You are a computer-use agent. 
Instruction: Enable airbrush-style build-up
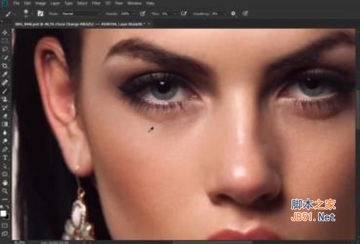(183, 14)
